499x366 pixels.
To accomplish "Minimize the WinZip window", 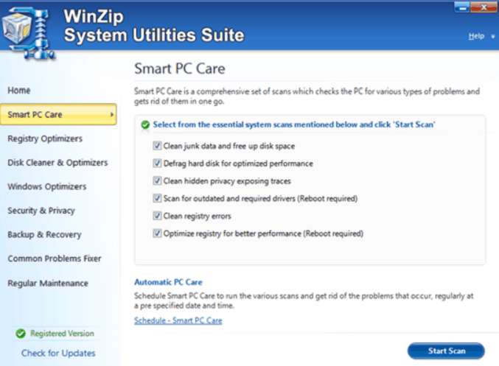I will (x=463, y=7).
